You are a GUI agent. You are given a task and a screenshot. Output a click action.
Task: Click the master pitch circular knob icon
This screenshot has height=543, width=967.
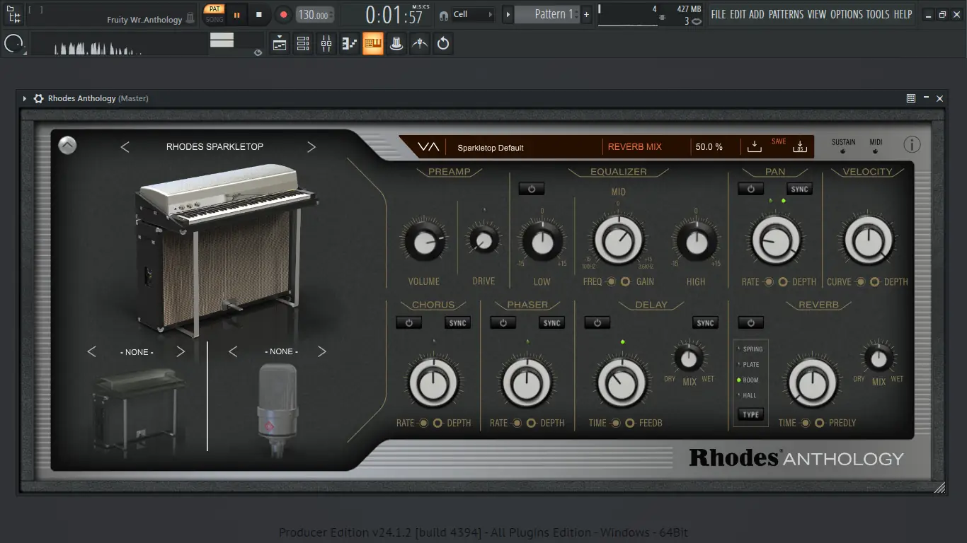pyautogui.click(x=13, y=45)
